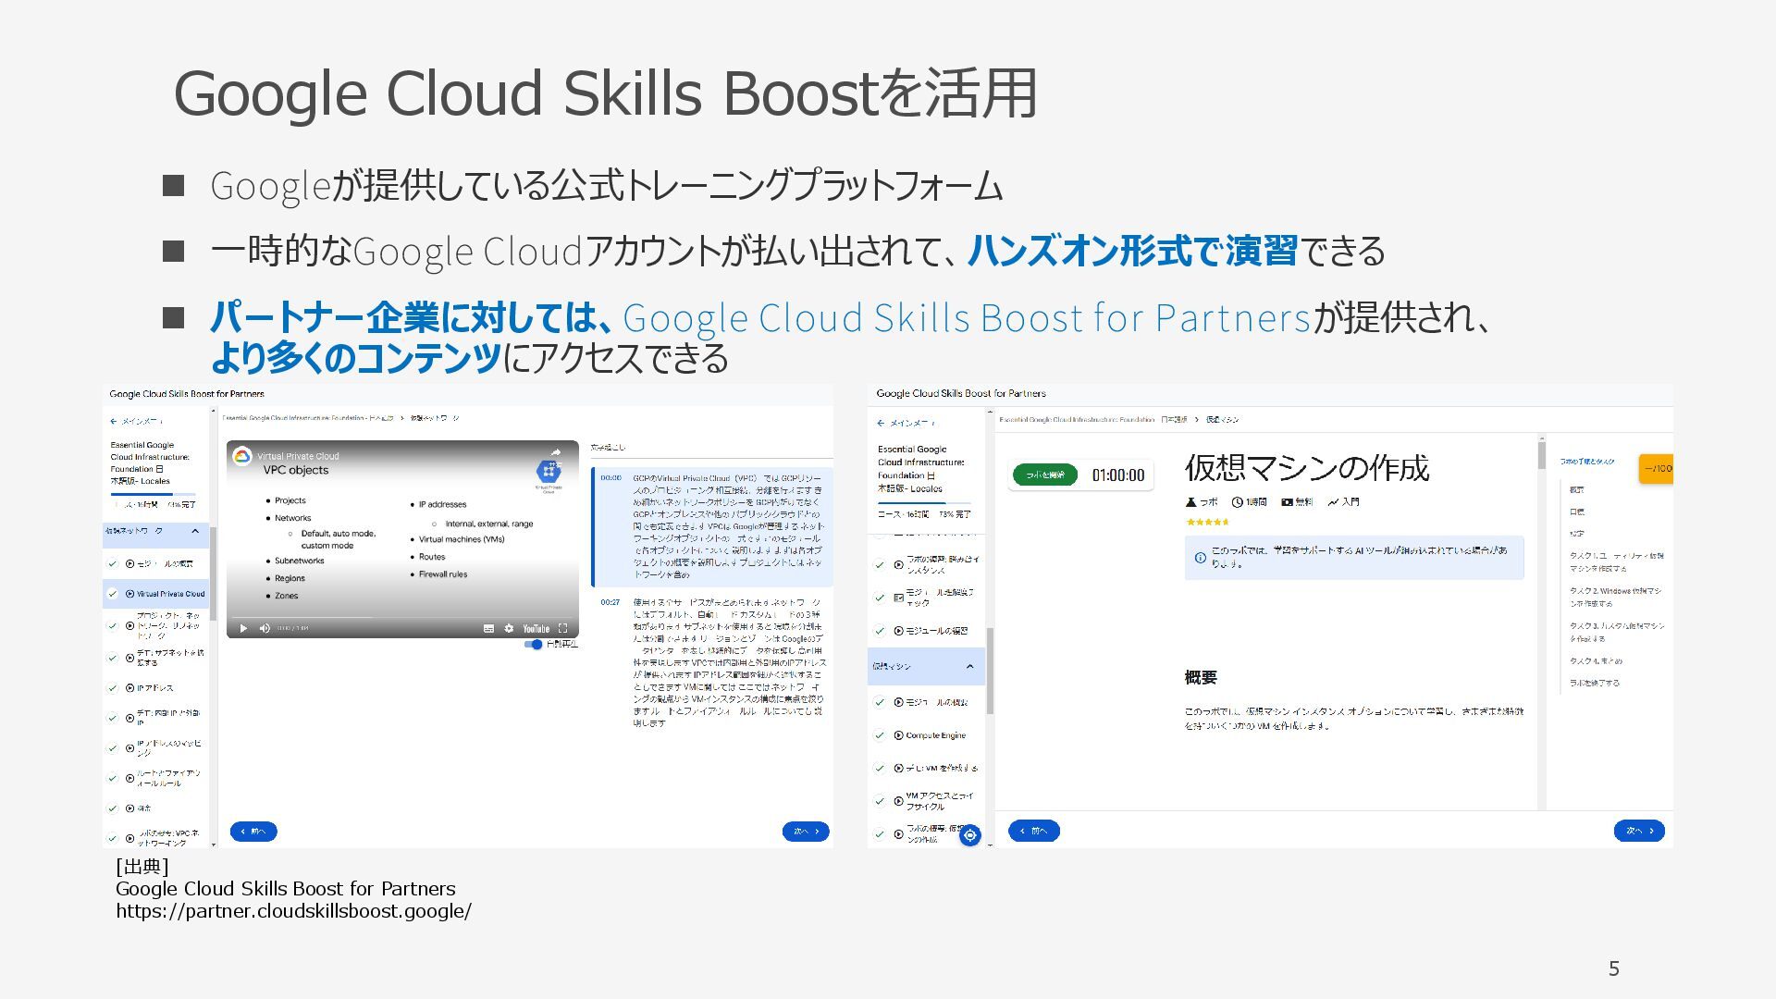Mute the video with the speaker icon

[265, 629]
